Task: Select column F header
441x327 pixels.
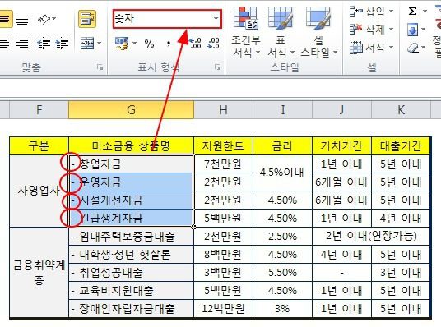Action: tap(39, 110)
